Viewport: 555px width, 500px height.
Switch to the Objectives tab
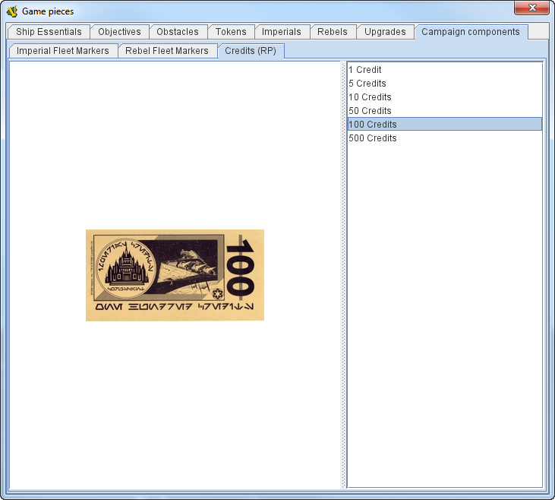pos(119,32)
